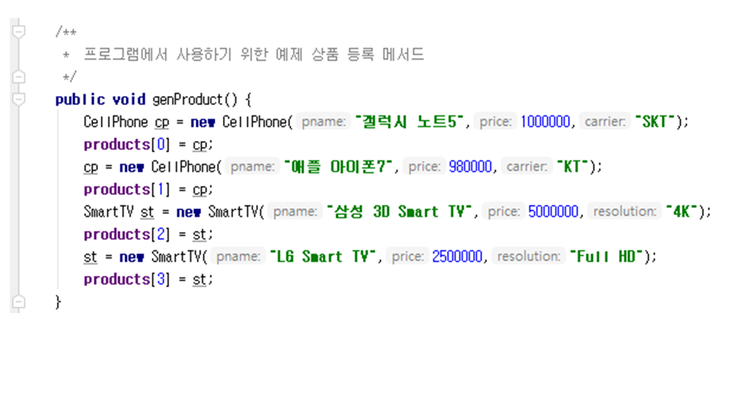Click the genProduct method name
This screenshot has height=416, width=741.
click(187, 99)
